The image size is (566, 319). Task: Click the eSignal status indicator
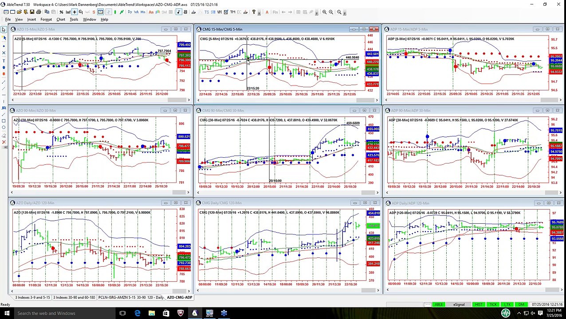[459, 304]
